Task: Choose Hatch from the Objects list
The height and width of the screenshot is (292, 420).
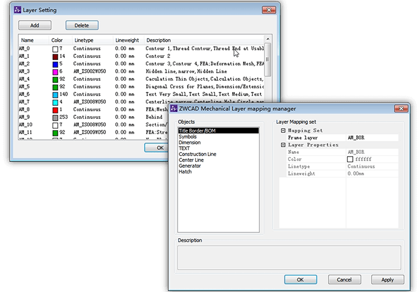Action: coord(185,172)
